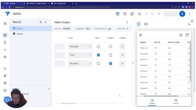Select TableA in data list
The image size is (196, 110).
click(x=31, y=34)
